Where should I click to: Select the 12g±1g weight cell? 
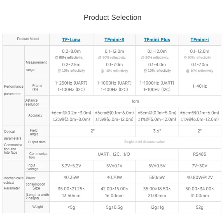(x=157, y=207)
